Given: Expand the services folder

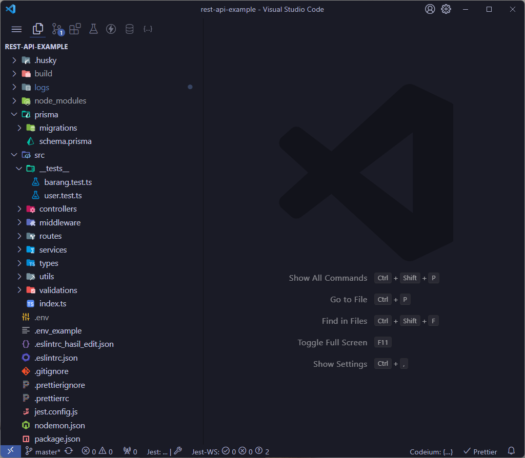Looking at the screenshot, I should (x=102, y=249).
